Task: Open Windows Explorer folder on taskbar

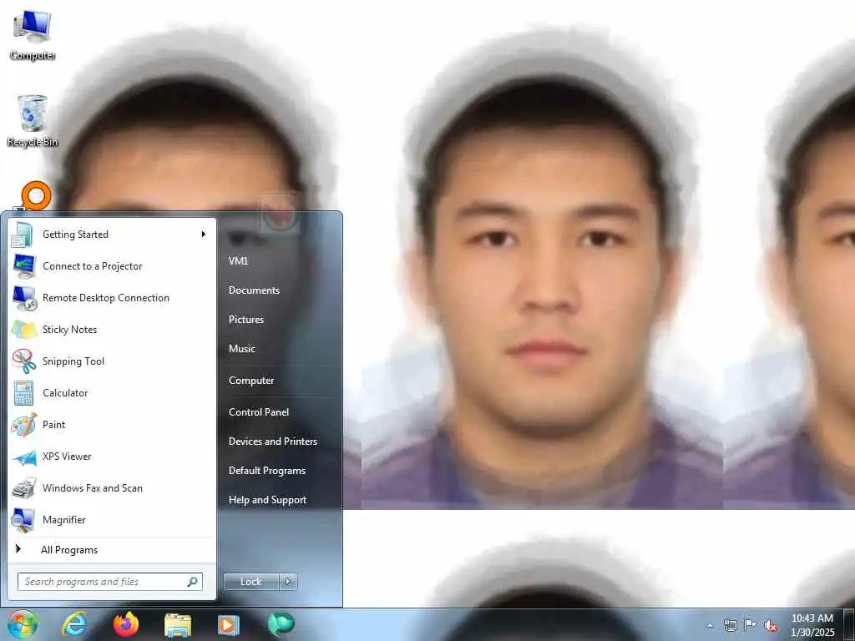Action: pyautogui.click(x=178, y=625)
